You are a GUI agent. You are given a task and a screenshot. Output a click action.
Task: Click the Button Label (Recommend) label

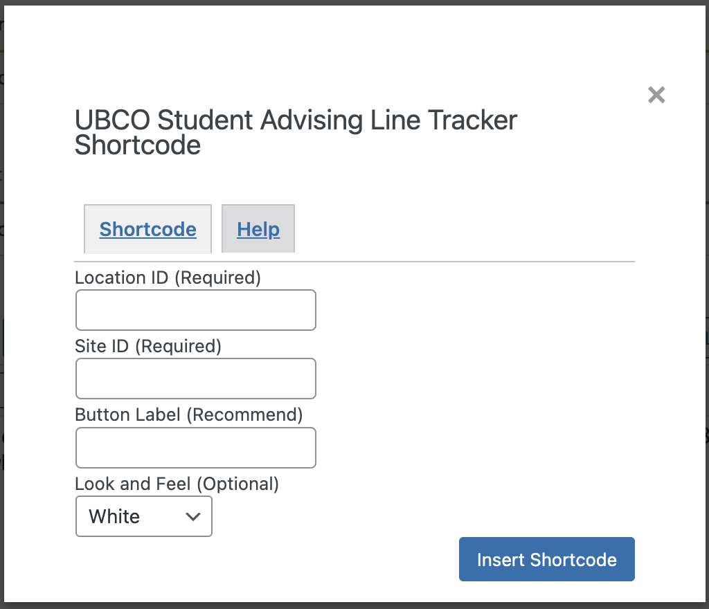pyautogui.click(x=188, y=415)
